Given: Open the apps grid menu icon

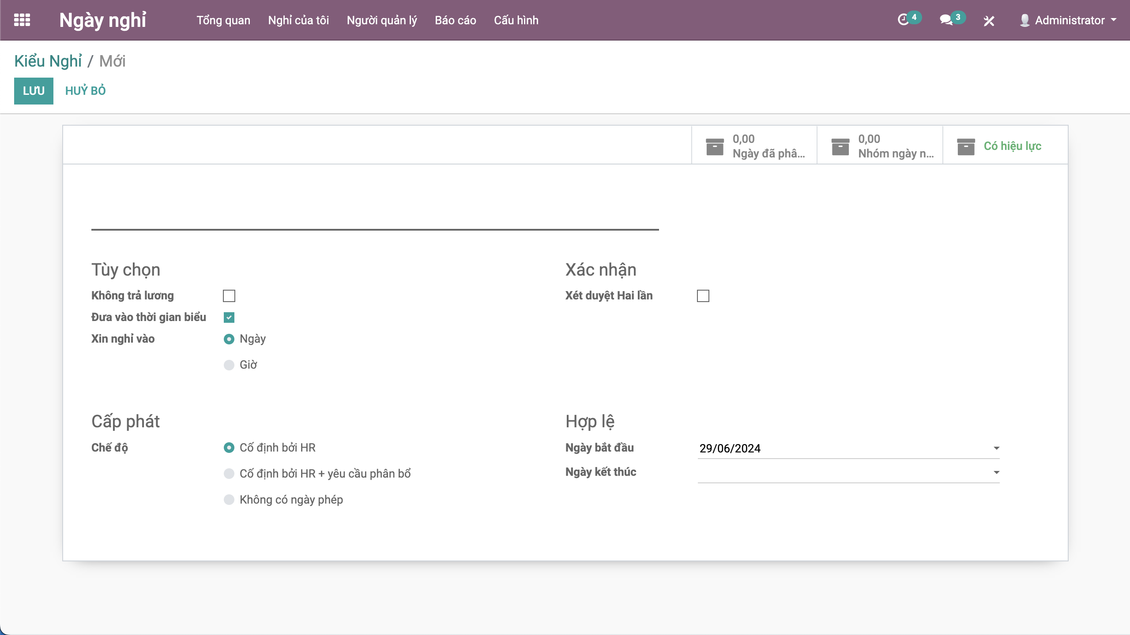Looking at the screenshot, I should coord(22,20).
